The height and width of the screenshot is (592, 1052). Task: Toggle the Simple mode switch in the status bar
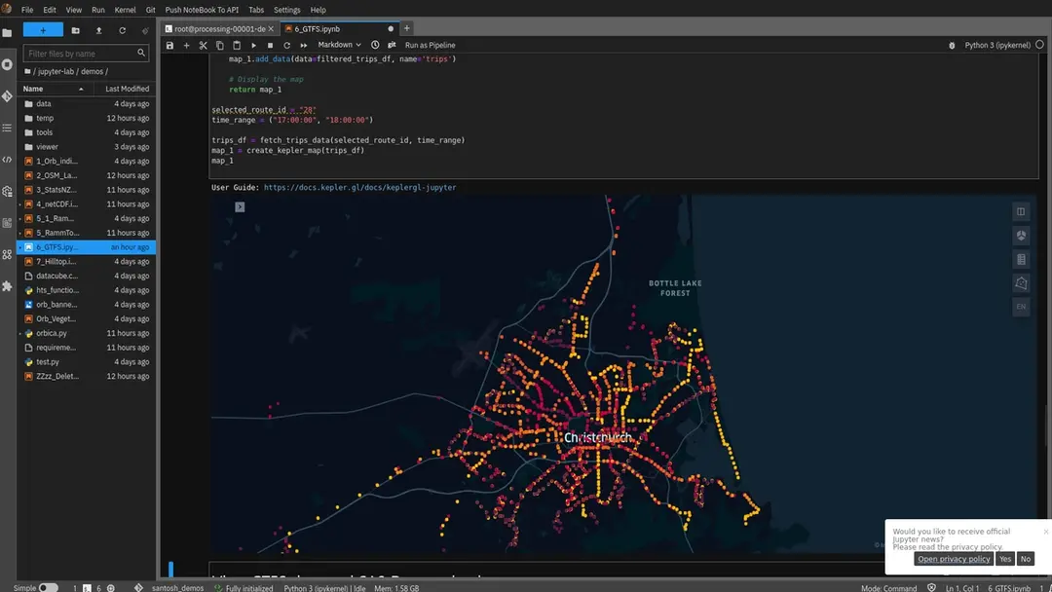tap(48, 588)
